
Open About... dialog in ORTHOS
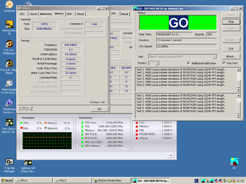(231, 56)
